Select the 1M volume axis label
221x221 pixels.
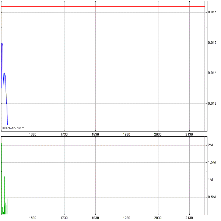point(210,180)
